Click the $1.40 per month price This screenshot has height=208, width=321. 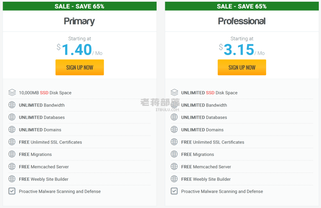pos(80,50)
